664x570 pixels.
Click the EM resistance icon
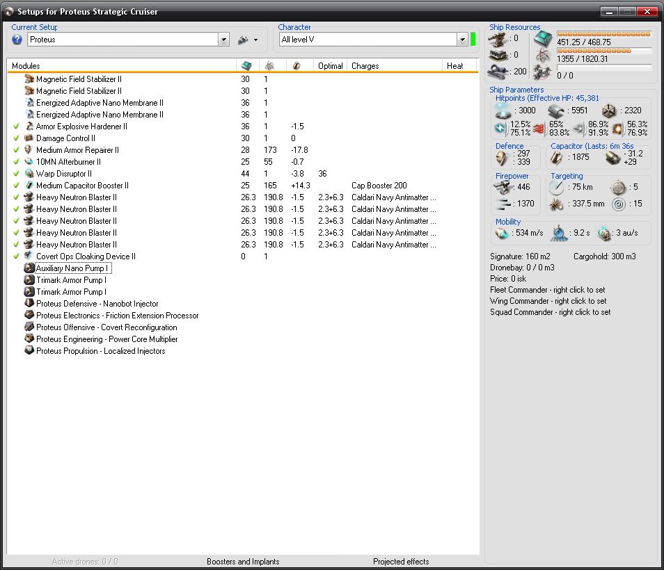coord(500,128)
